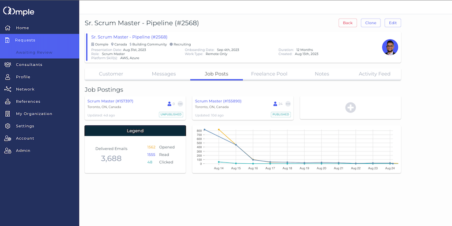Open Awaiting Review under Requests

(34, 53)
